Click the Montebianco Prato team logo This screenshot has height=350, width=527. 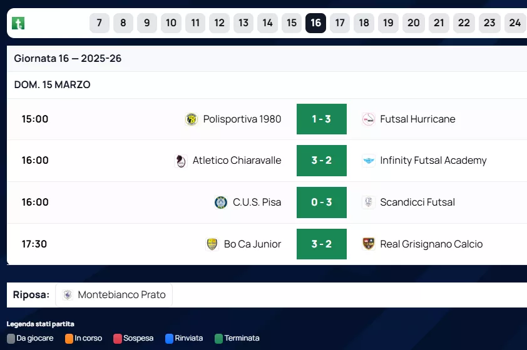(x=68, y=295)
